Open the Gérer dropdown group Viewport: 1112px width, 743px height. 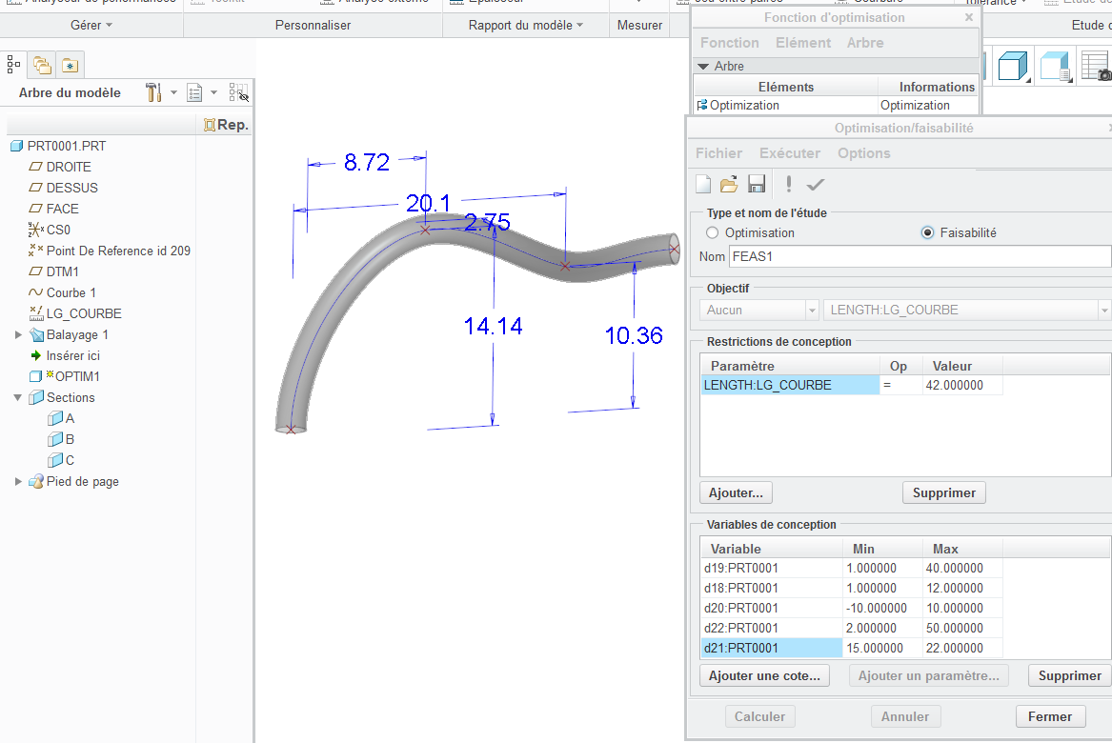coord(91,25)
